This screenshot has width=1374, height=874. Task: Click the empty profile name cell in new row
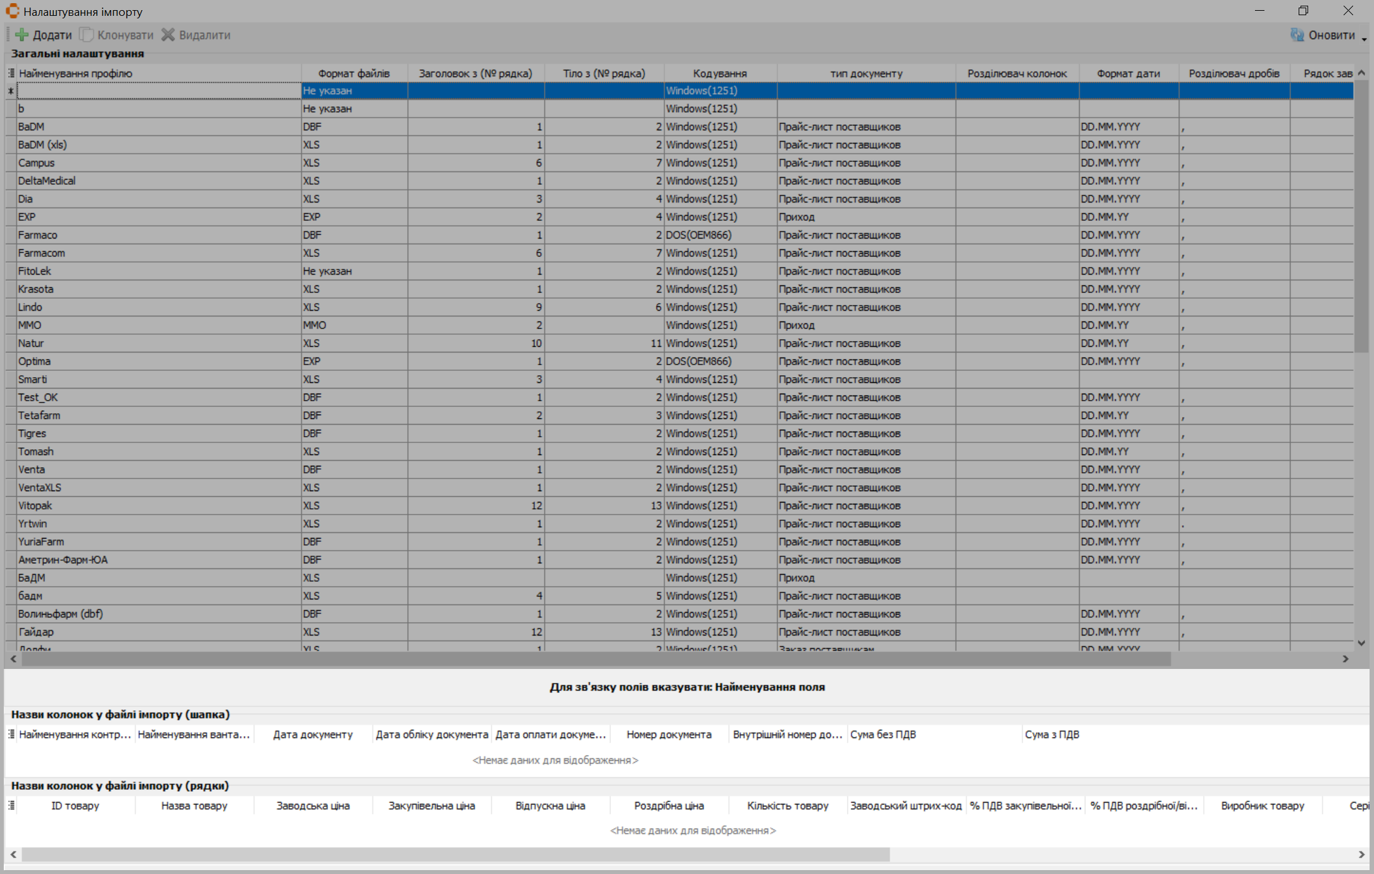tap(158, 91)
